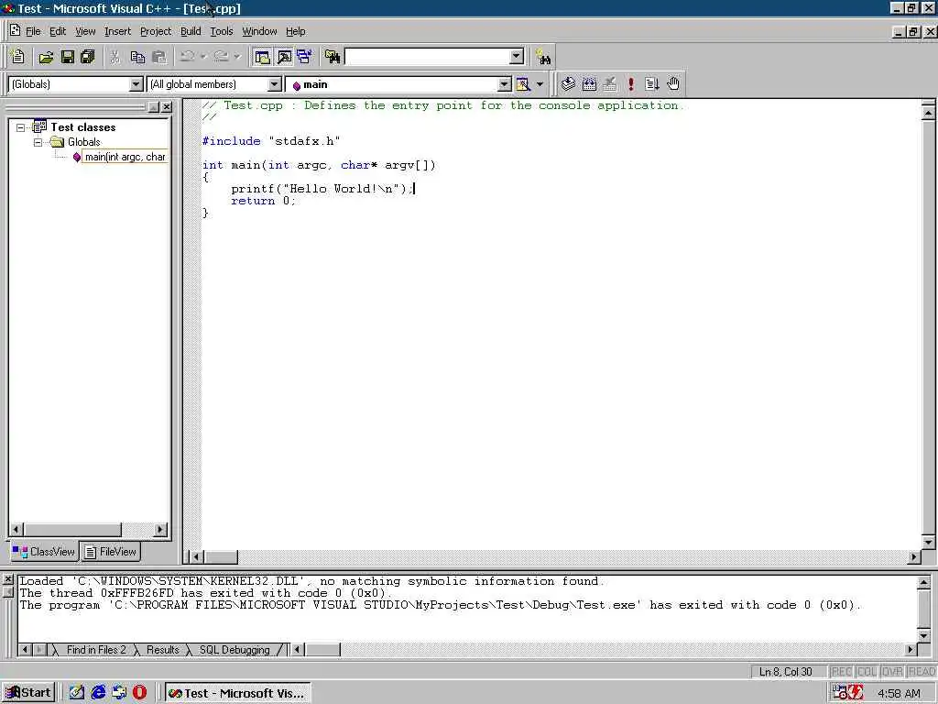Click the Redo arrow icon

[221, 57]
